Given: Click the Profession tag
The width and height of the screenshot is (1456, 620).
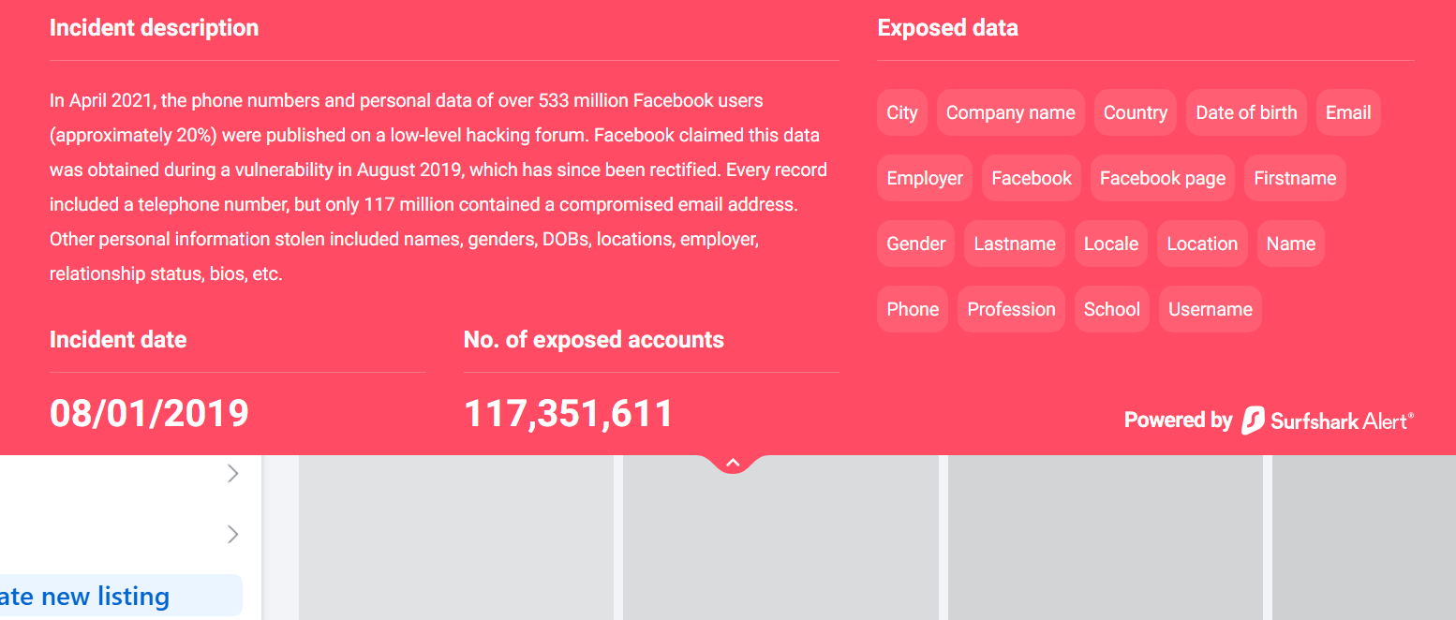Looking at the screenshot, I should click(x=1011, y=309).
